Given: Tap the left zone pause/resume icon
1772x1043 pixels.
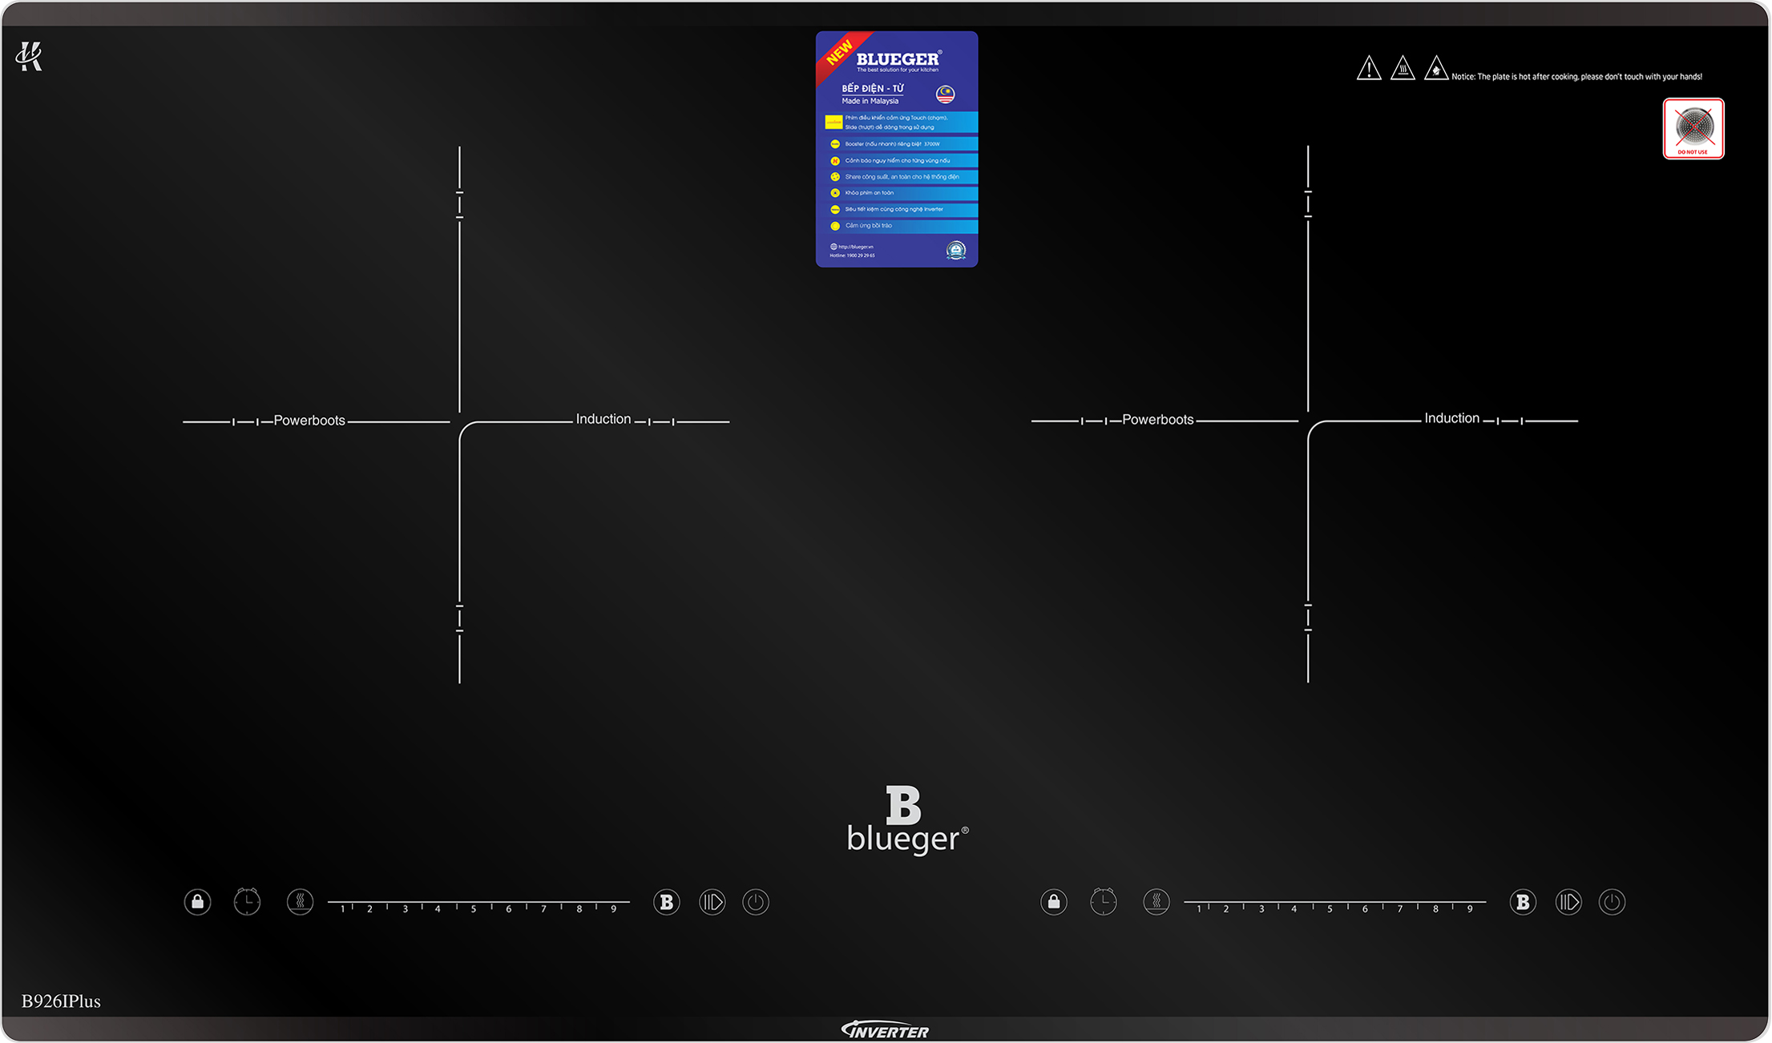Looking at the screenshot, I should coord(712,902).
